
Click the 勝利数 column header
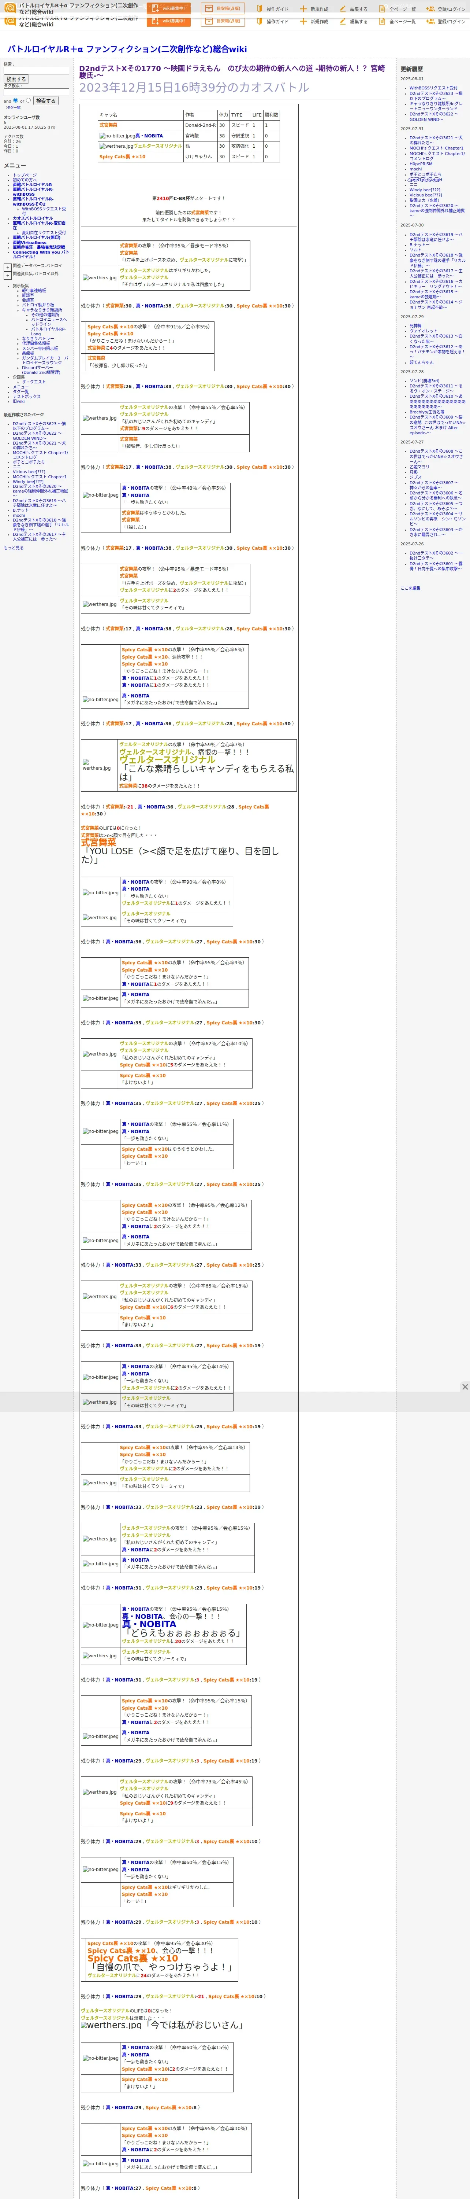coord(271,114)
